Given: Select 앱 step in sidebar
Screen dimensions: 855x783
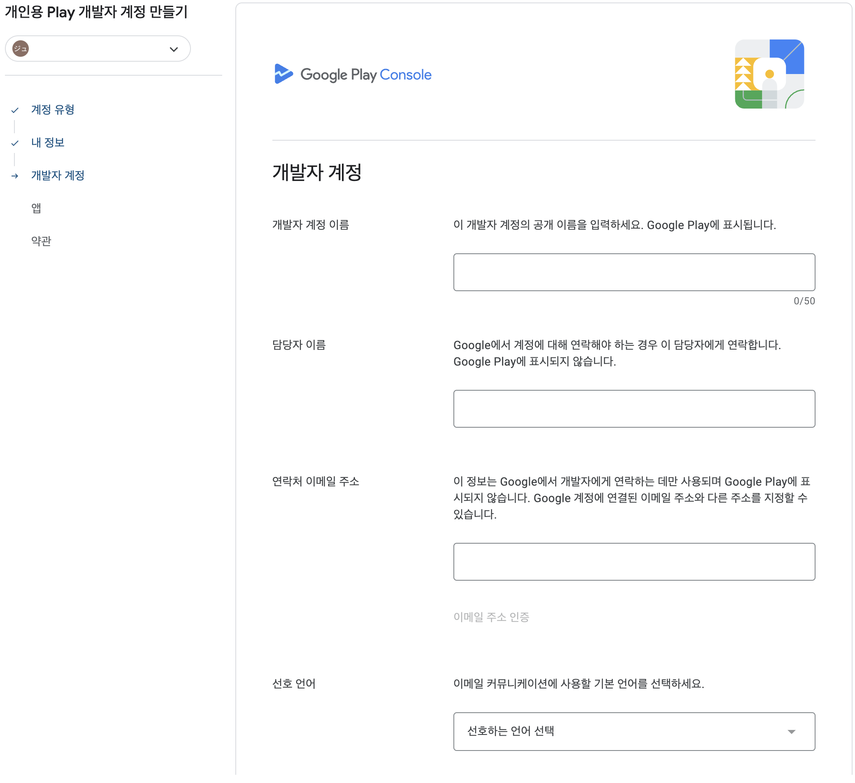Looking at the screenshot, I should pos(36,208).
